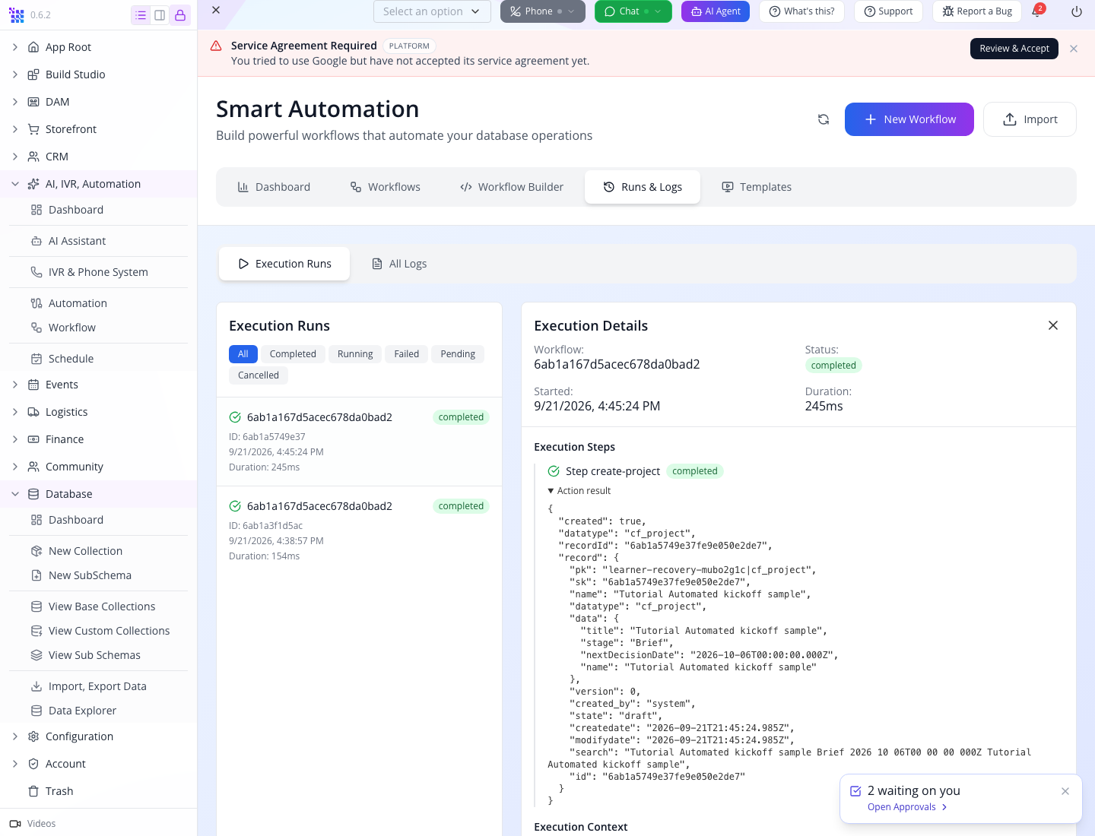The width and height of the screenshot is (1095, 836).
Task: Select the run with ID 6ab1a3f1d5ac
Action: click(x=359, y=530)
